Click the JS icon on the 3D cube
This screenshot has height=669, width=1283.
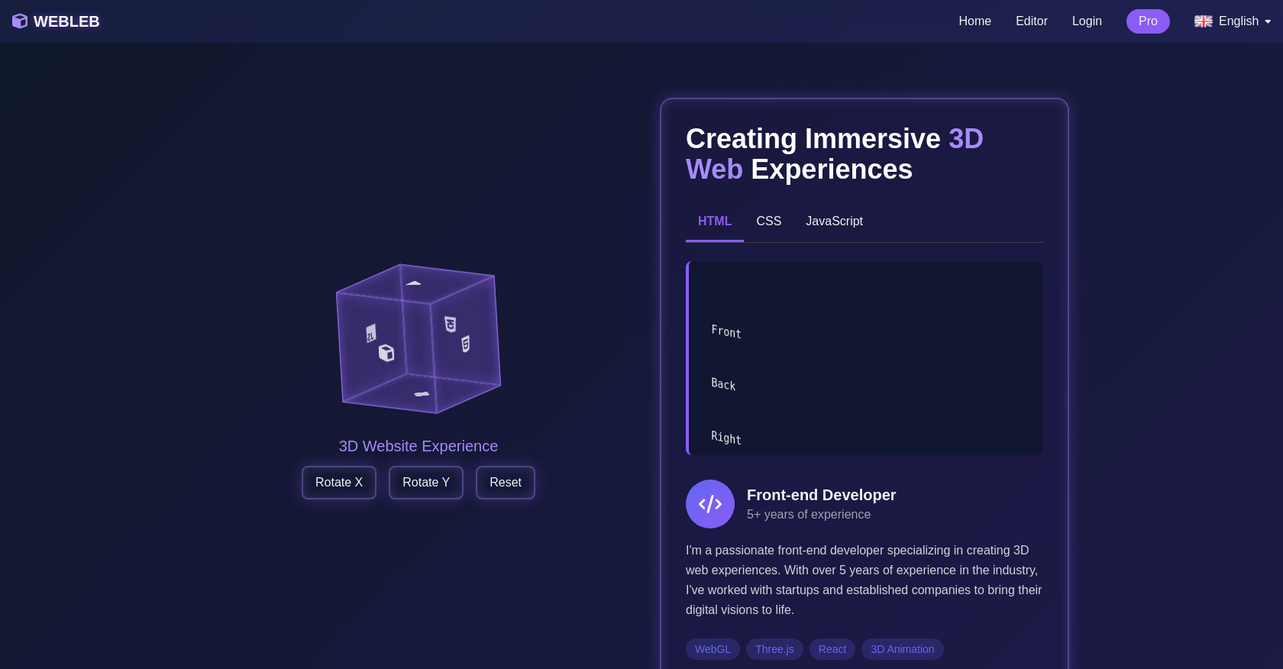[370, 334]
